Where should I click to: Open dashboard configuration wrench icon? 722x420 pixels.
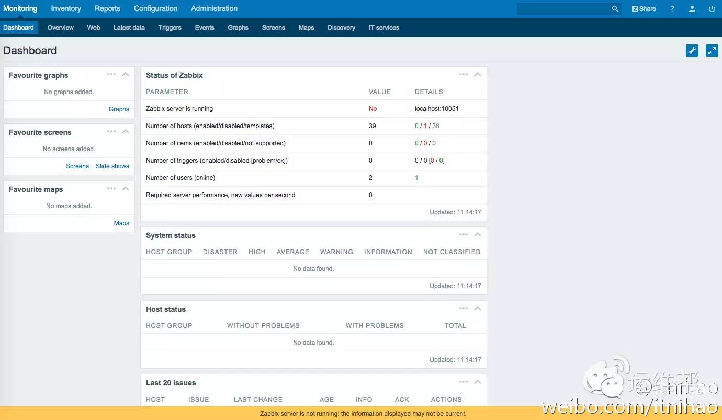(x=692, y=51)
